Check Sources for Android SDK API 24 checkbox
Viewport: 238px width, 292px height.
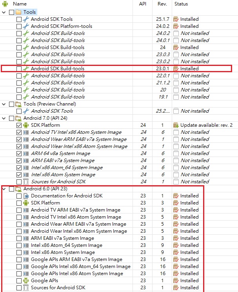(19, 182)
